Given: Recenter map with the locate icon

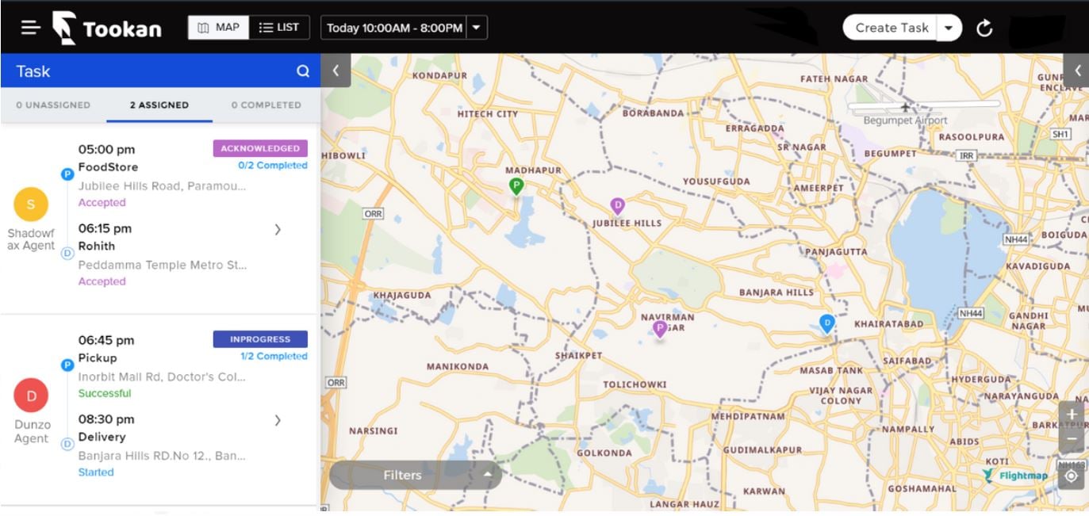Looking at the screenshot, I should pyautogui.click(x=1071, y=476).
